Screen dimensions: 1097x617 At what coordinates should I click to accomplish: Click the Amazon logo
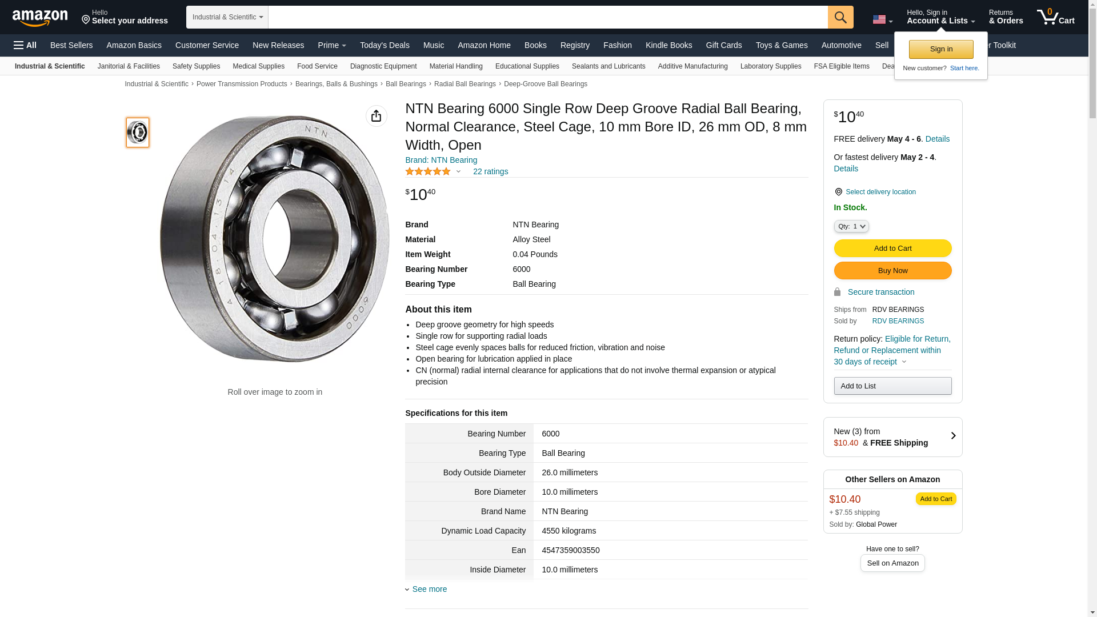[40, 18]
